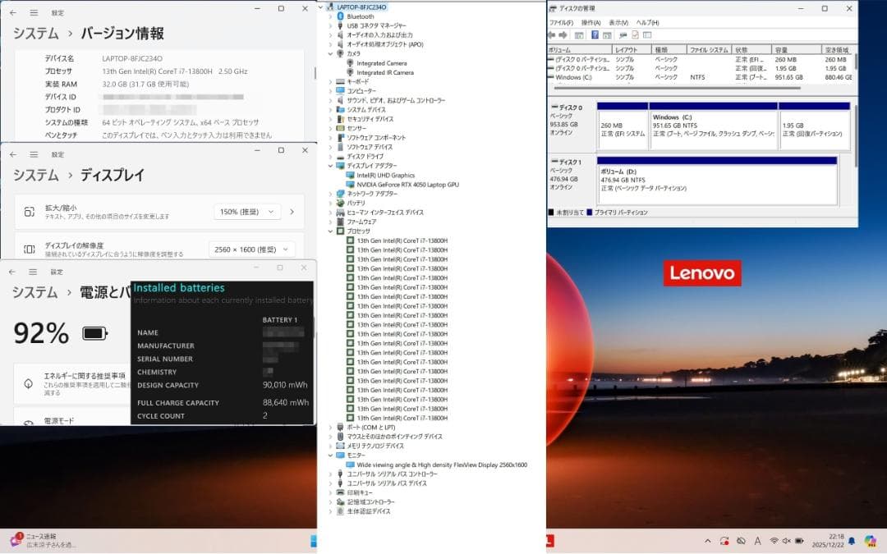Click the Intel(R) UHD Graphics adapter icon
Viewport: 887px width, 554px height.
click(349, 174)
